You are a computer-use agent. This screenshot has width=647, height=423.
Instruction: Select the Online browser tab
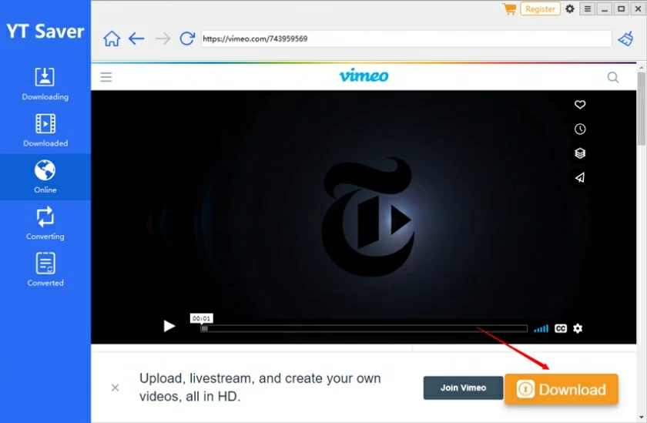45,177
